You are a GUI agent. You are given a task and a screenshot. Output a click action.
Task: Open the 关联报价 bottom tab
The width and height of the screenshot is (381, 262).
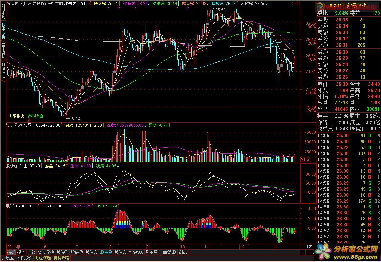point(24,258)
